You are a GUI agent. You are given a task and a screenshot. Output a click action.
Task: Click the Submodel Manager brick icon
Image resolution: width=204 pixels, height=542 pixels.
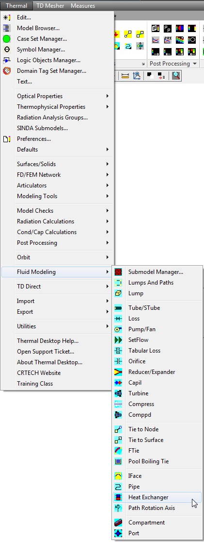click(118, 271)
